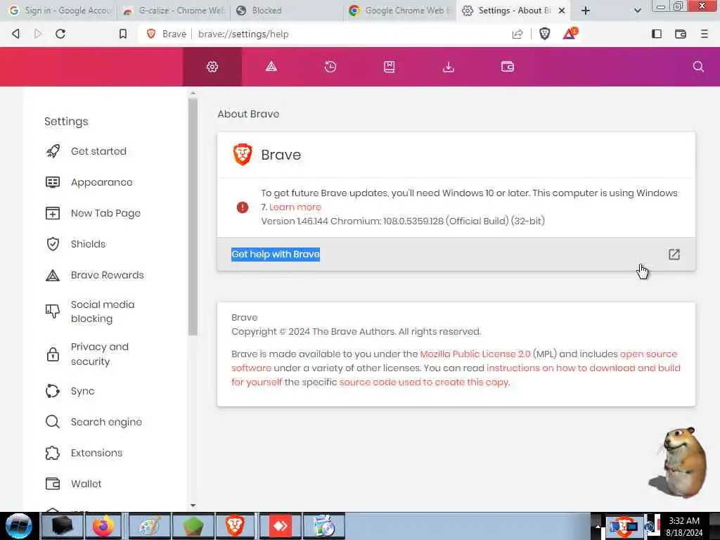Open the tab search dropdown arrow
Viewport: 720px width, 540px height.
637,11
